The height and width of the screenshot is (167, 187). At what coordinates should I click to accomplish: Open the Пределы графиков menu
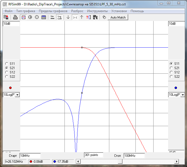tap(53, 11)
